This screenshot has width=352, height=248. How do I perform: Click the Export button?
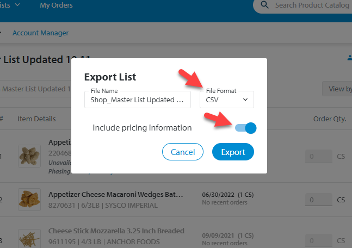(233, 152)
